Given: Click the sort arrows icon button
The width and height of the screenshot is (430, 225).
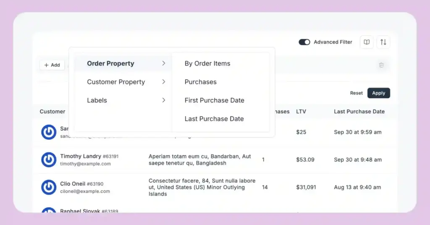Looking at the screenshot, I should 383,42.
